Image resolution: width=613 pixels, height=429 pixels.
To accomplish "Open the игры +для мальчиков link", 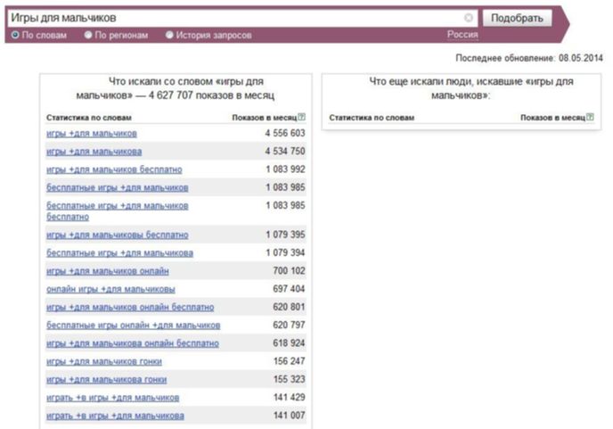I will [x=92, y=134].
